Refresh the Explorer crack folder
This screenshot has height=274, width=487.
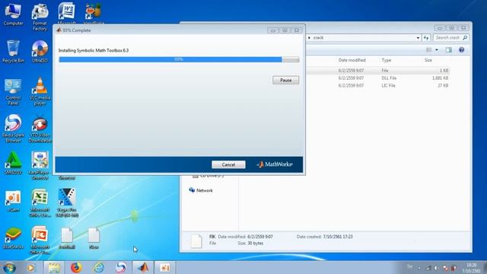(426, 37)
